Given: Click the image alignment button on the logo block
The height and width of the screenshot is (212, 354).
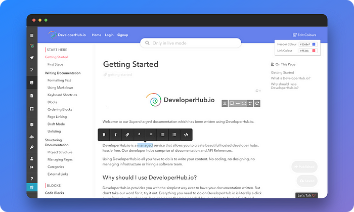Looking at the screenshot, I should tap(225, 103).
